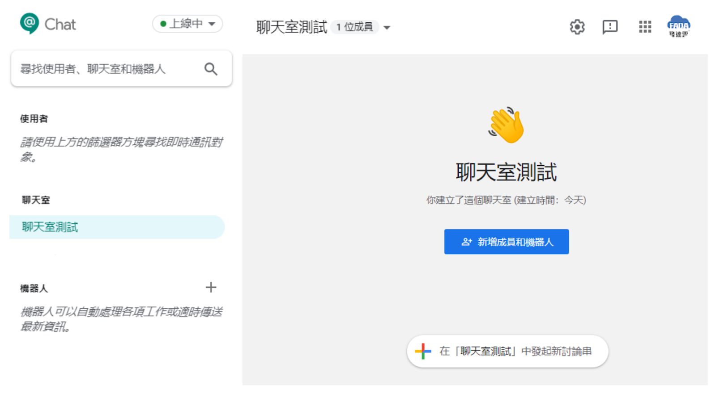Open settings gear icon
The image size is (716, 402).
pos(577,27)
